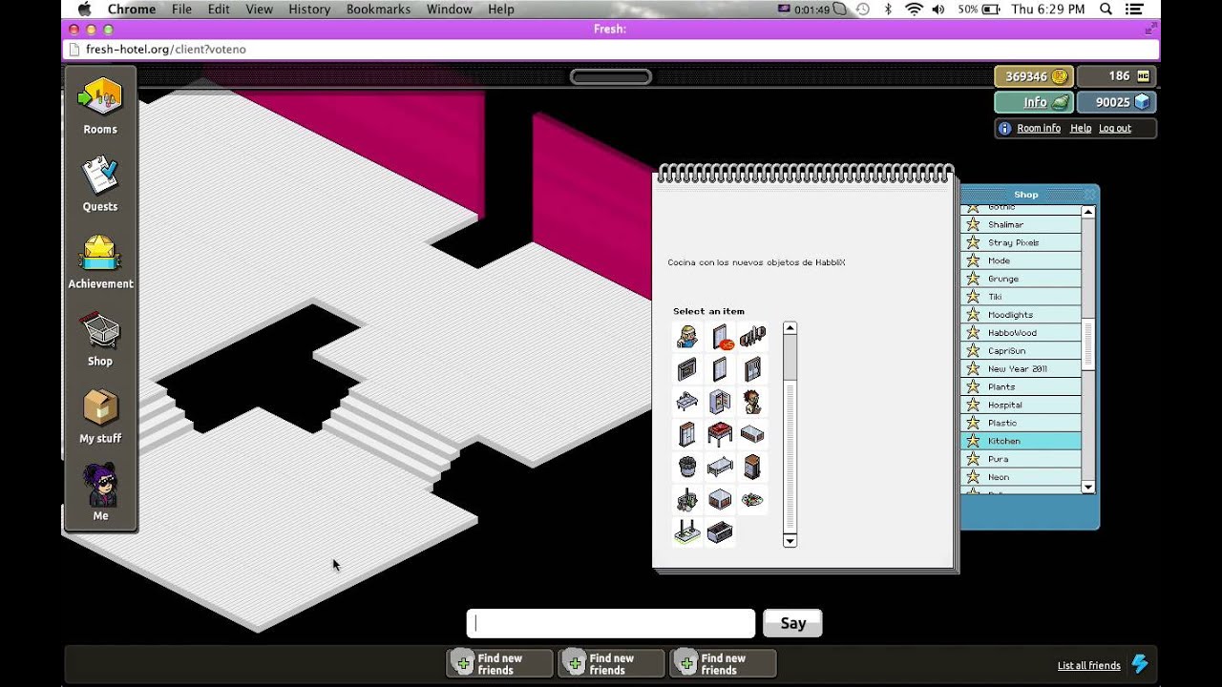Viewport: 1222px width, 687px height.
Task: Open the My stuff box icon
Action: pyautogui.click(x=100, y=408)
